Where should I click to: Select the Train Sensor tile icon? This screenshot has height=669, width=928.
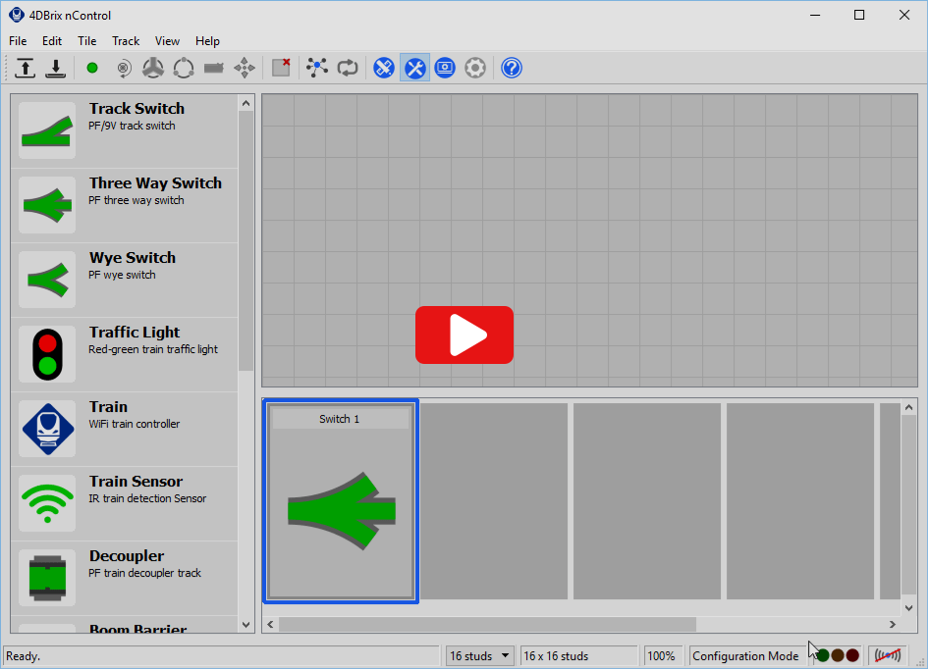(47, 503)
